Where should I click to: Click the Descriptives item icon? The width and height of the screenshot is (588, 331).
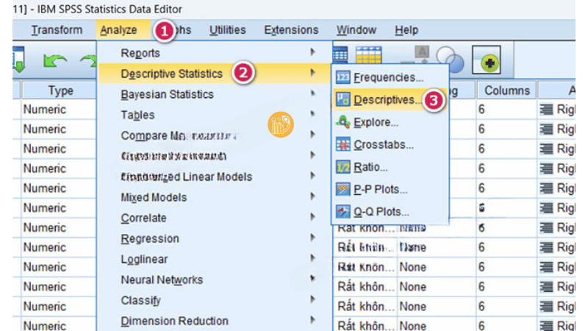343,99
